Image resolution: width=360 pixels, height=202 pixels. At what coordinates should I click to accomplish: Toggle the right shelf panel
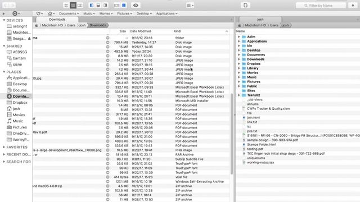[x=105, y=5]
